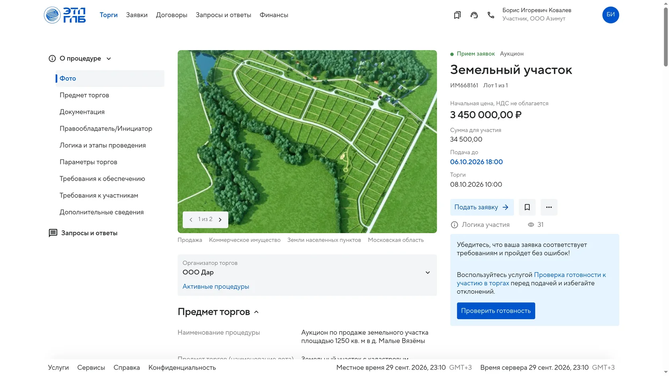Click the chat icon beside Запросы и ответы
This screenshot has width=669, height=376.
pos(53,233)
